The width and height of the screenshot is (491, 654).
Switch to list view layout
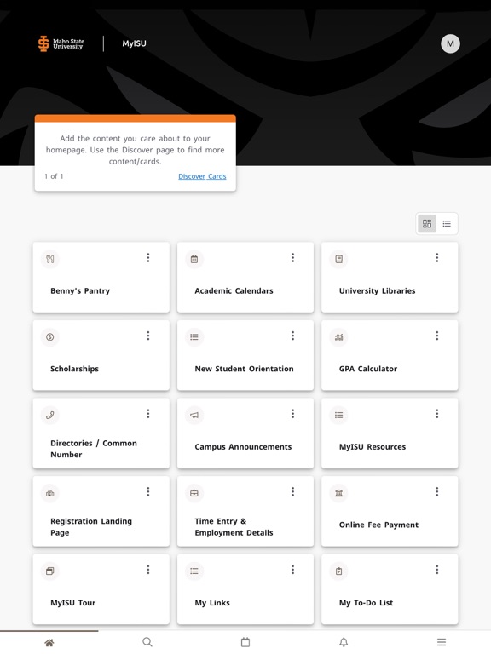447,224
